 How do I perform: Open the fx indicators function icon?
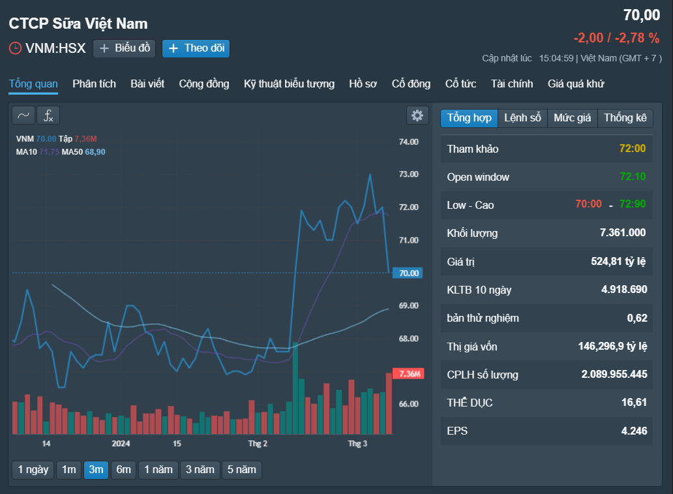[48, 116]
